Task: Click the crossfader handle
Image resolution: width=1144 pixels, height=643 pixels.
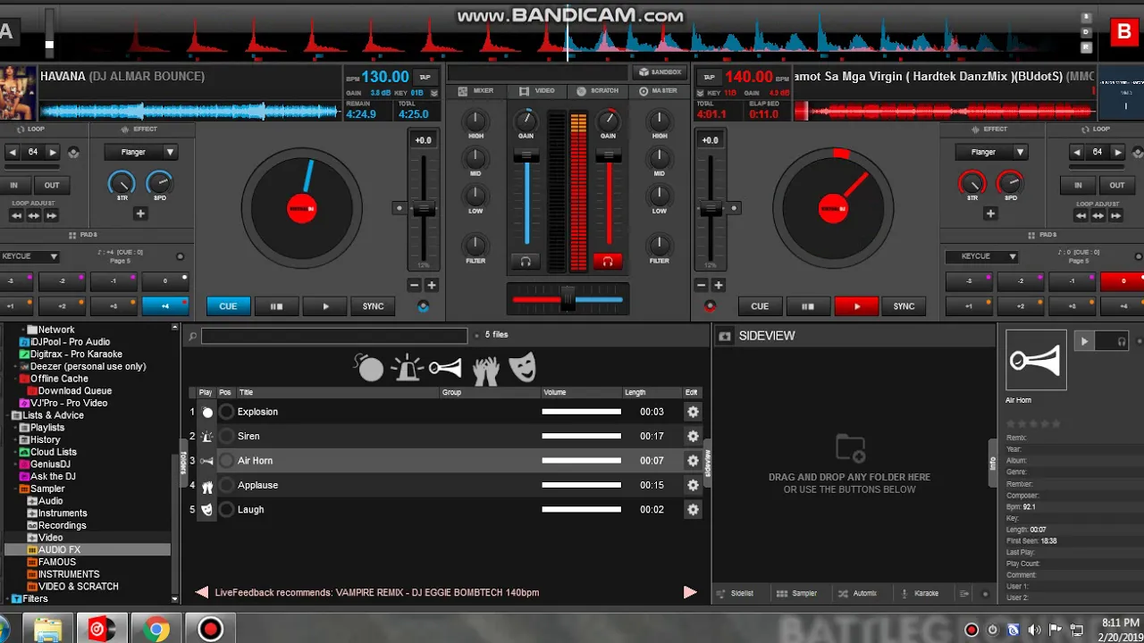Action: [567, 299]
